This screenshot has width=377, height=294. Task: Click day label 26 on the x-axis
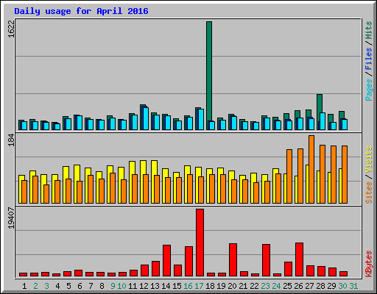[298, 286]
